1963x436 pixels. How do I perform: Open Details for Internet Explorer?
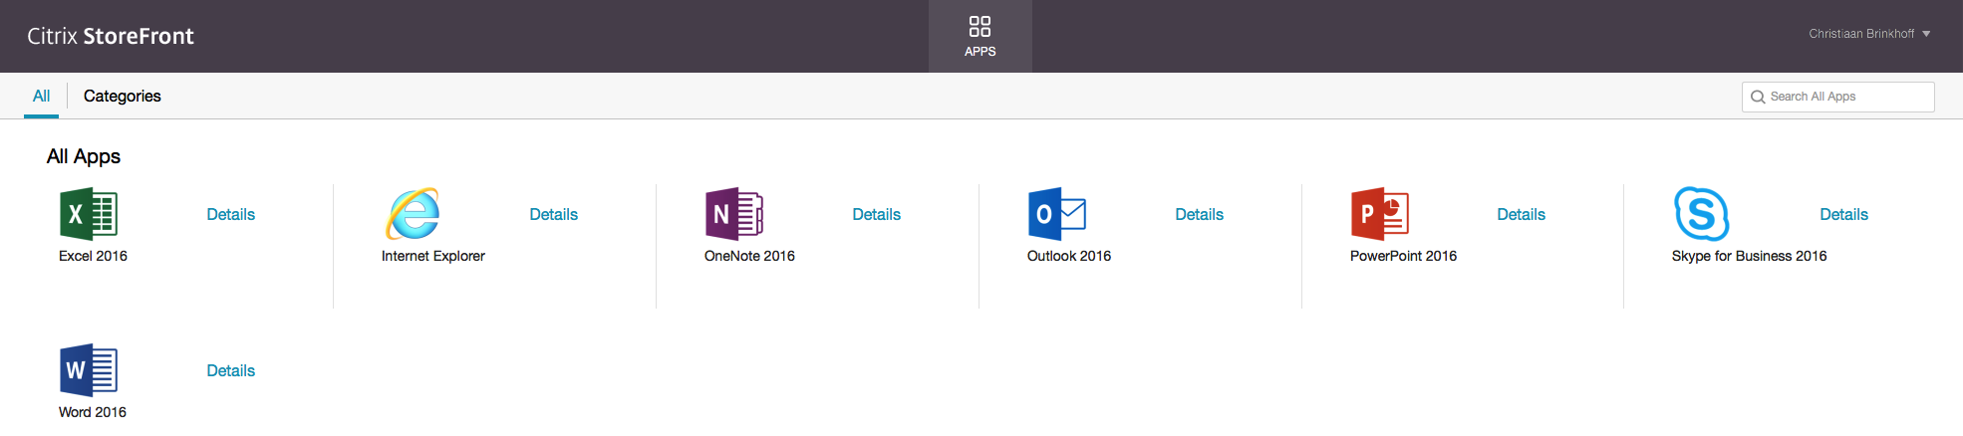(553, 215)
